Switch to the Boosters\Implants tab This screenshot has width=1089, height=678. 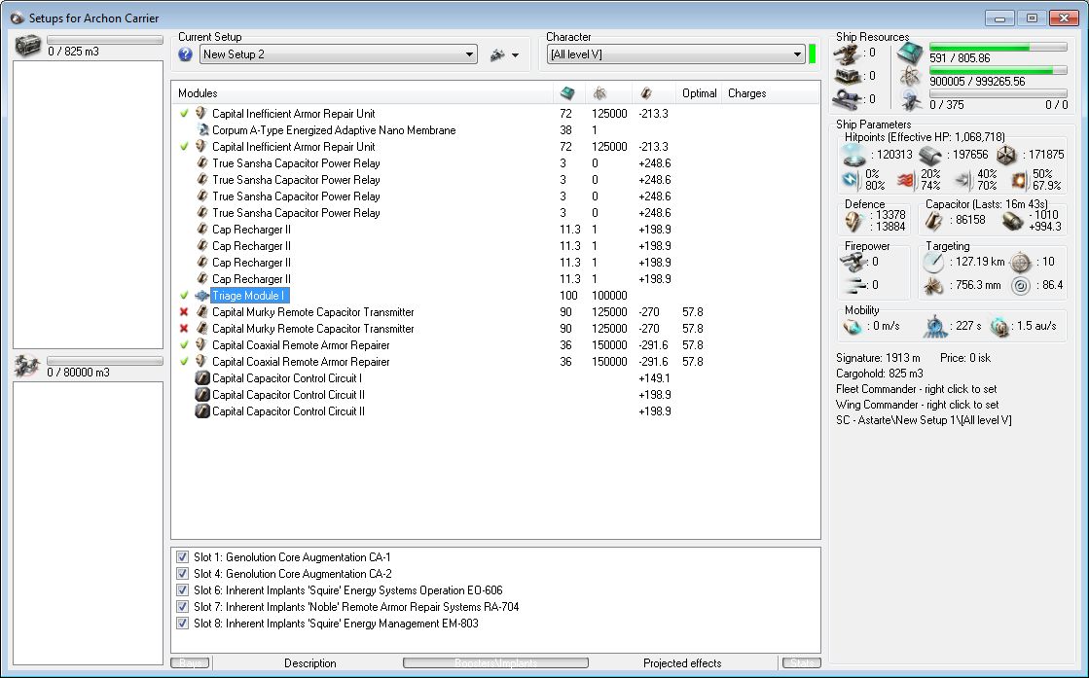coord(496,663)
